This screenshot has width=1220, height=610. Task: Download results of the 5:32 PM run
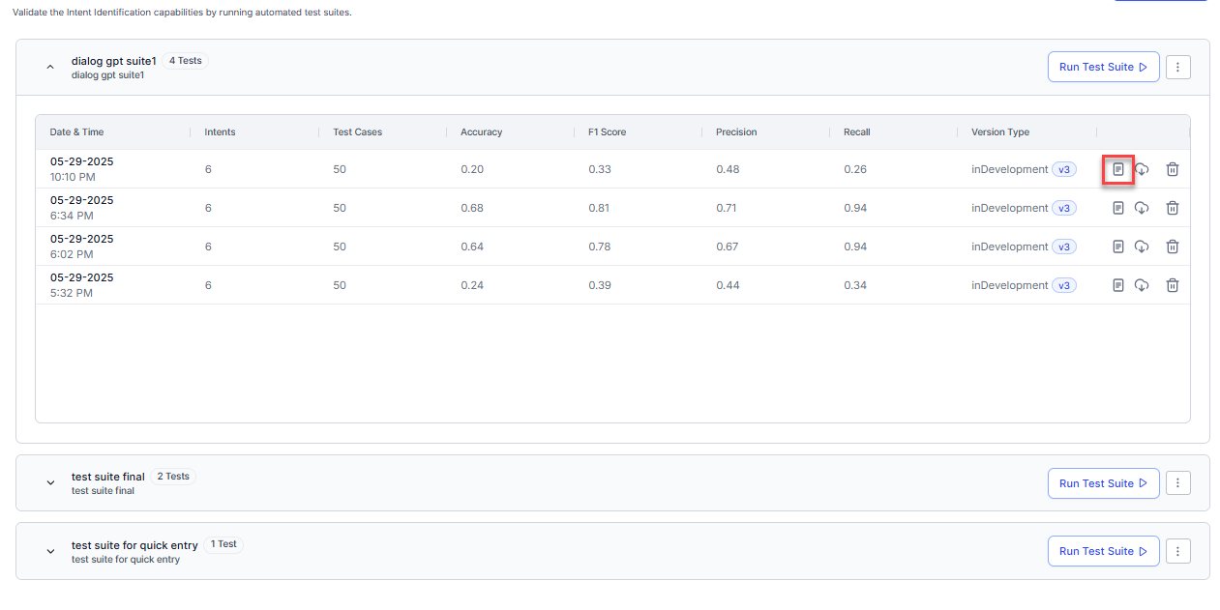coord(1142,285)
